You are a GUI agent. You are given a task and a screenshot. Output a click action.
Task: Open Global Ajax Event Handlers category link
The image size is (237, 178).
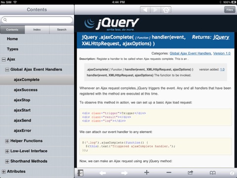coord(191,53)
